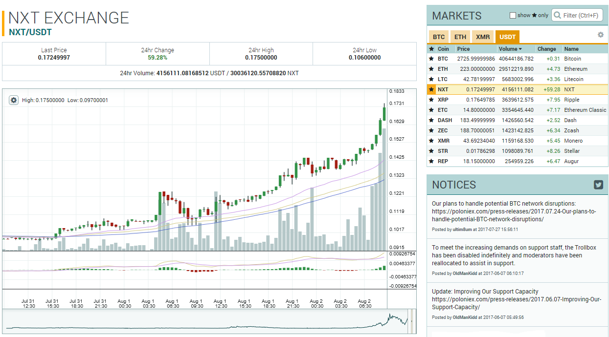
Task: Click NXT/USDT pair title
Action: 30,32
